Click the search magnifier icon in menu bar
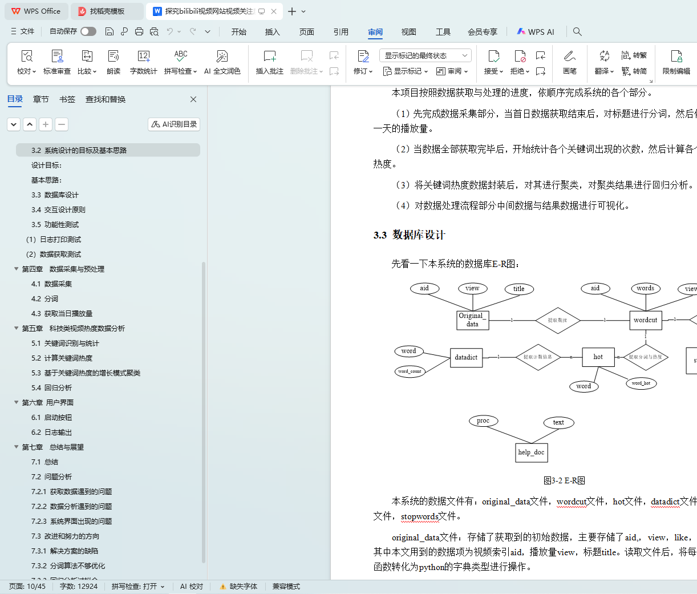Image resolution: width=697 pixels, height=594 pixels. coord(577,32)
